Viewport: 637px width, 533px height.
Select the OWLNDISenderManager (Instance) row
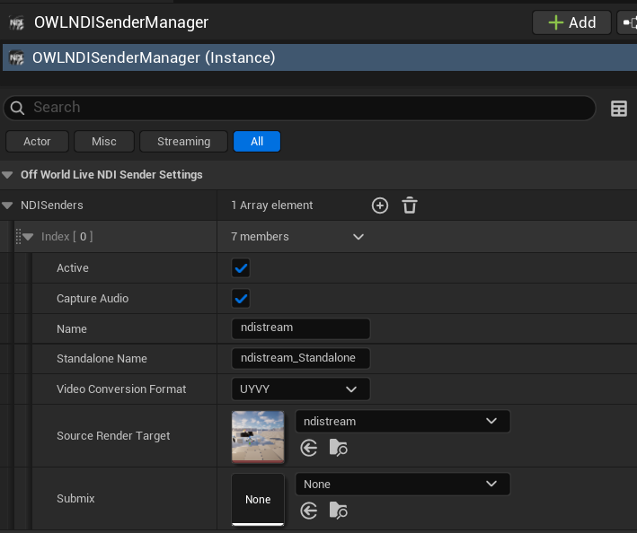(320, 57)
